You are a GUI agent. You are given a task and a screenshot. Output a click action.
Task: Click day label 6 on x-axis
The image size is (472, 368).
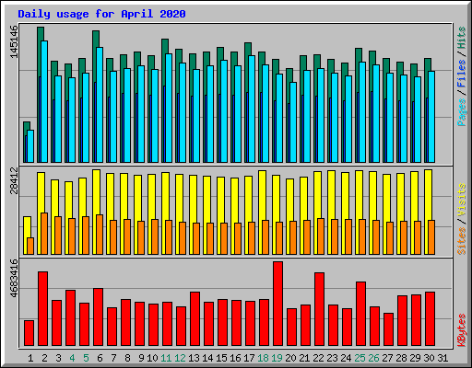100,358
